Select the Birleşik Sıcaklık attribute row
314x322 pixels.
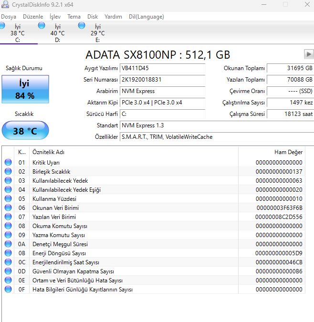point(51,172)
